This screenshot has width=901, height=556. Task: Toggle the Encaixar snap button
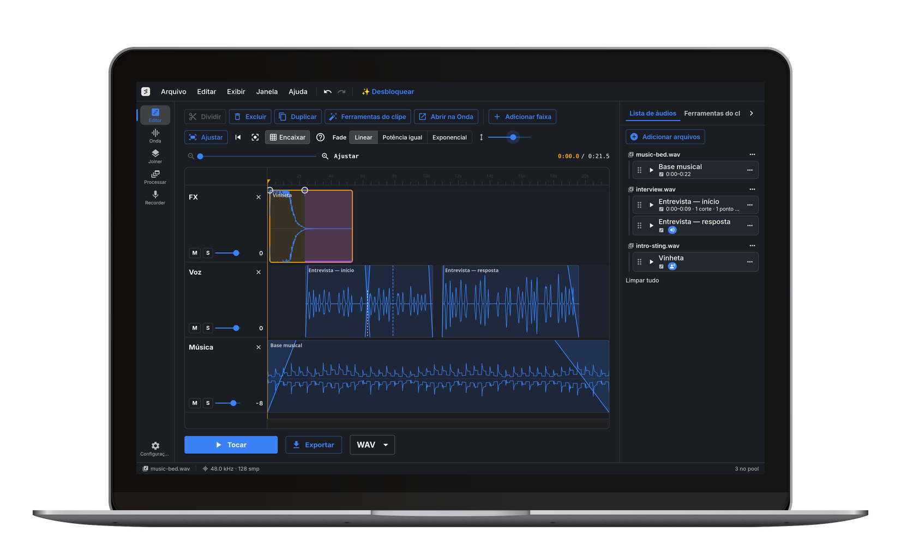coord(287,137)
